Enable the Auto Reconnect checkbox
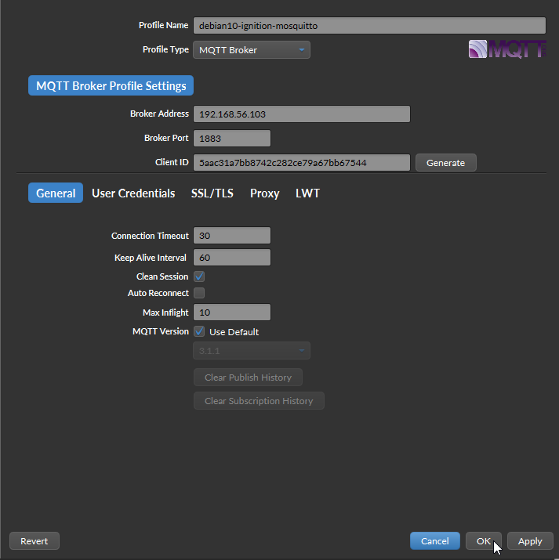 [199, 293]
